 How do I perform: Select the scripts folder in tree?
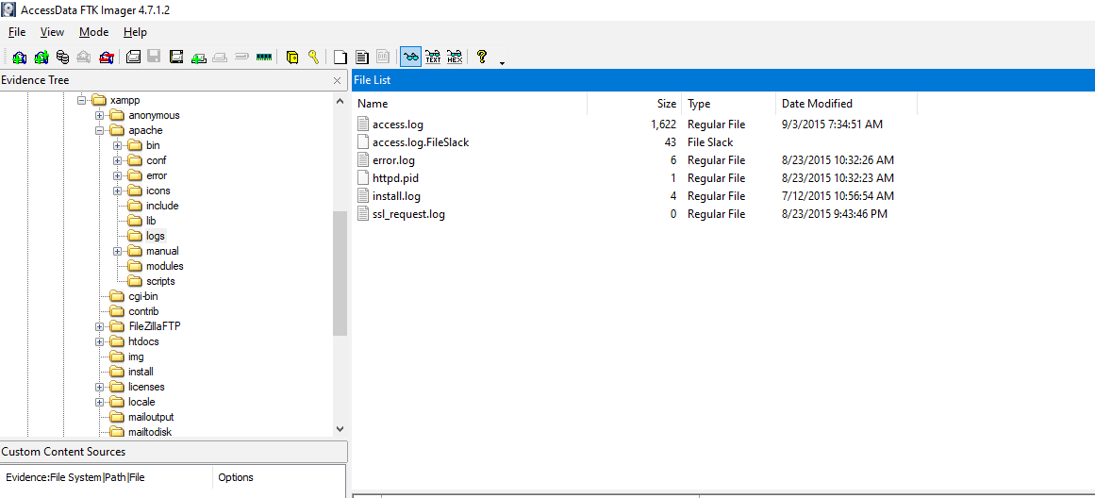(x=160, y=281)
